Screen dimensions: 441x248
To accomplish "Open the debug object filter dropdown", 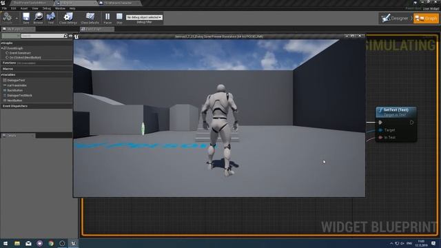I will pos(144,17).
